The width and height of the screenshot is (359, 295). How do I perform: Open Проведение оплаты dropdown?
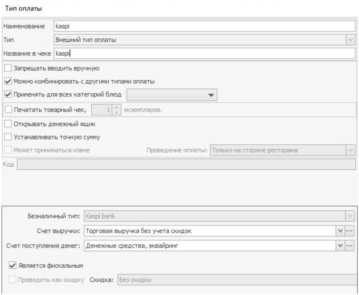click(283, 150)
